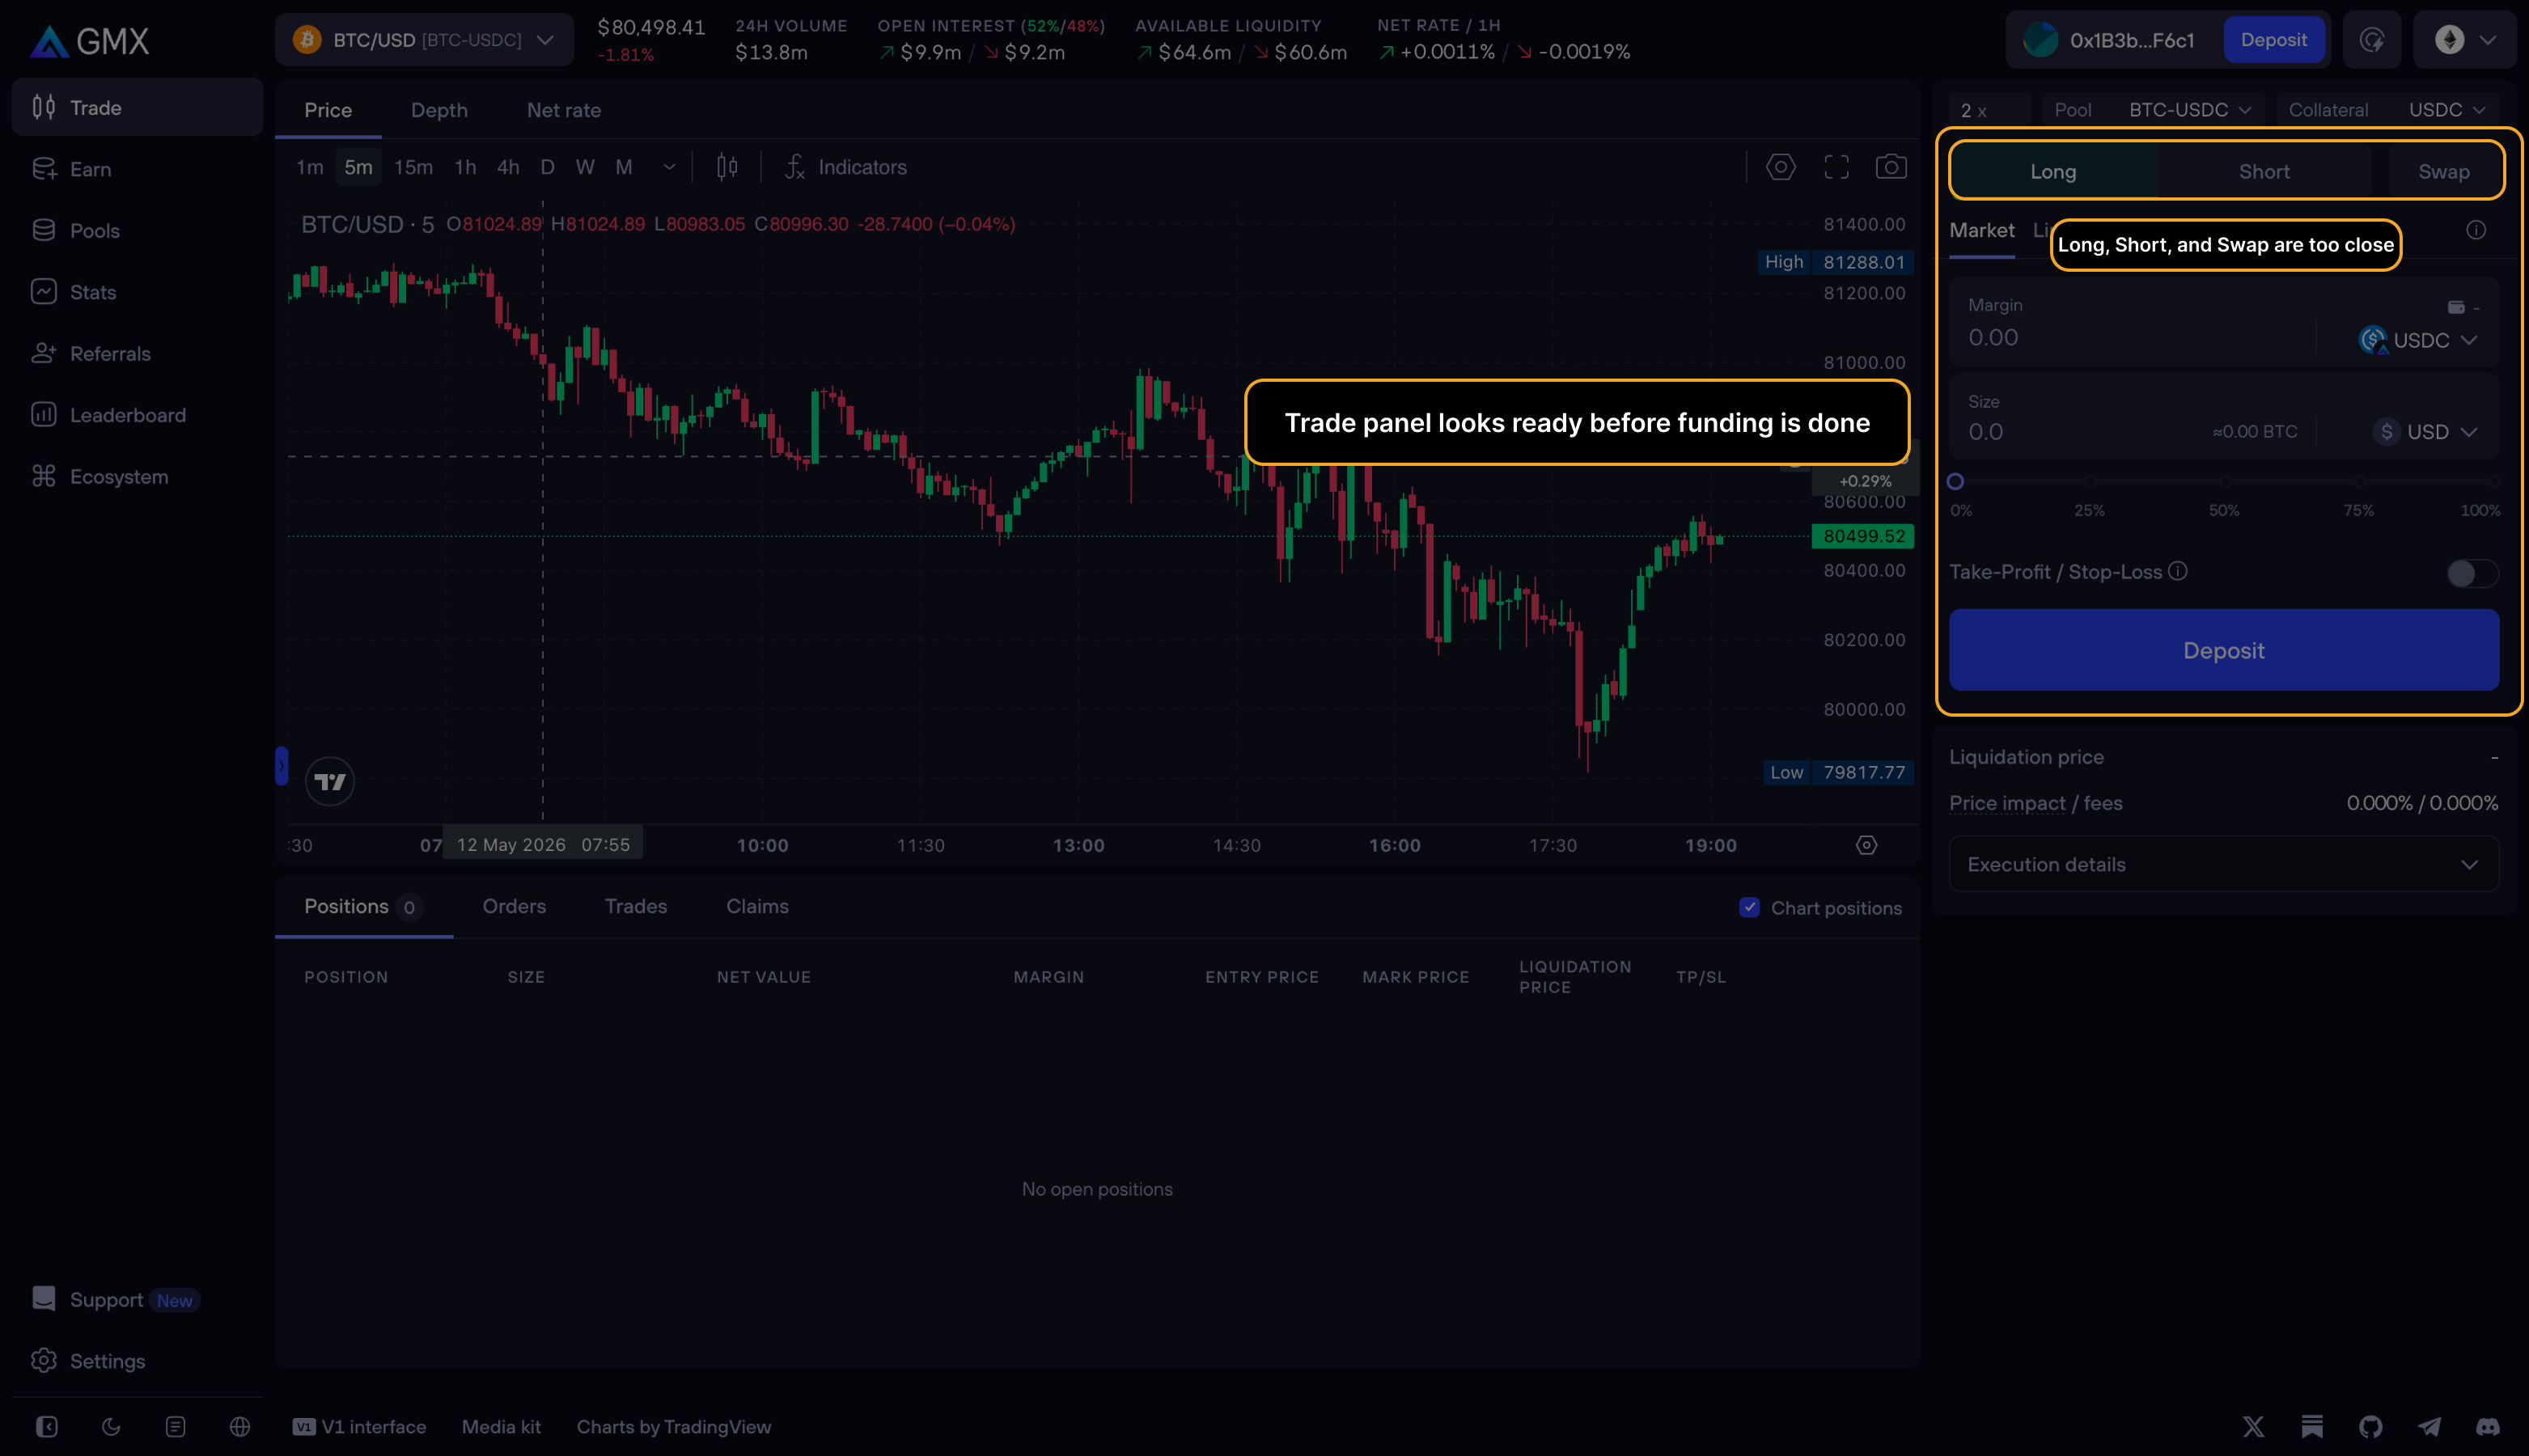The width and height of the screenshot is (2529, 1456).
Task: Open Referrals in sidebar
Action: pyautogui.click(x=137, y=353)
